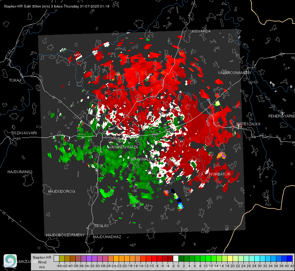This screenshot has height=271, width=295.
Task: Select the NYÍRBÁTOR city label
Action: 220,174
